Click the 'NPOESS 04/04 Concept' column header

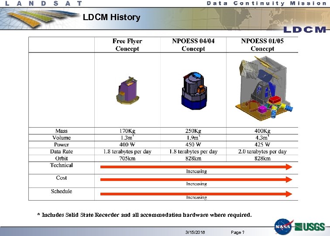point(193,45)
